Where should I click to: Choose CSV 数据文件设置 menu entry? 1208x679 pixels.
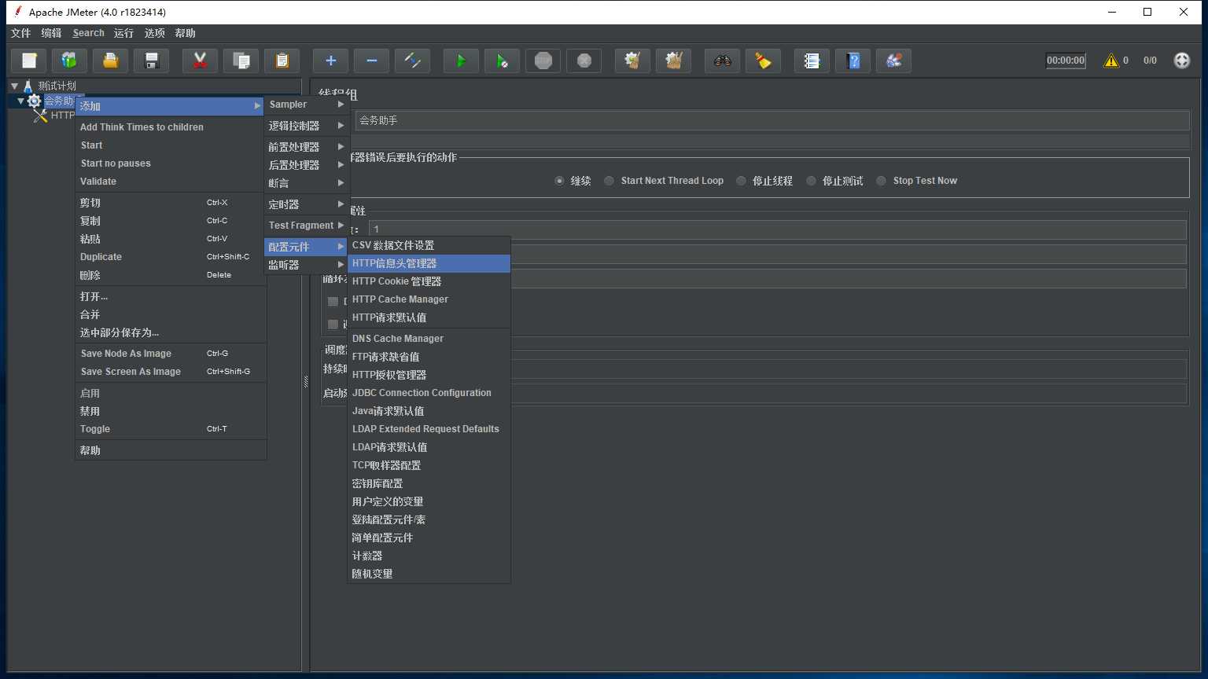429,245
